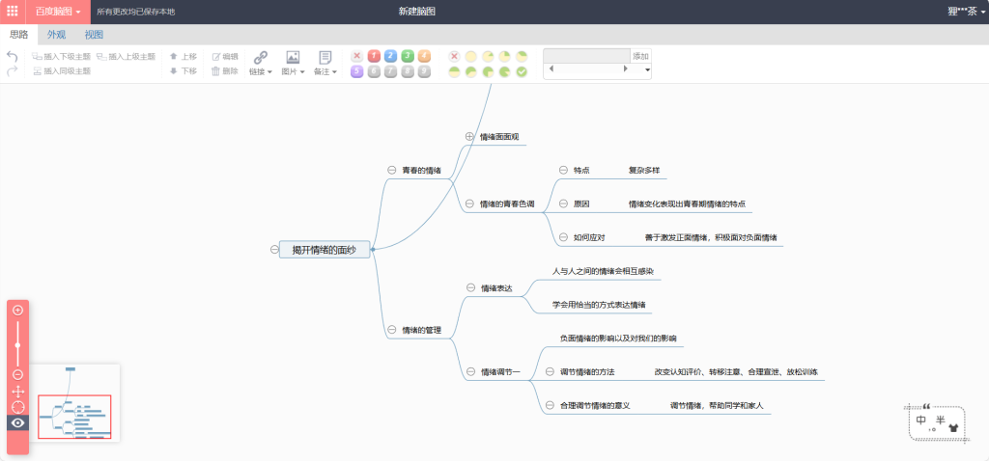The height and width of the screenshot is (461, 989).
Task: Click the note page icon
Action: (x=325, y=57)
